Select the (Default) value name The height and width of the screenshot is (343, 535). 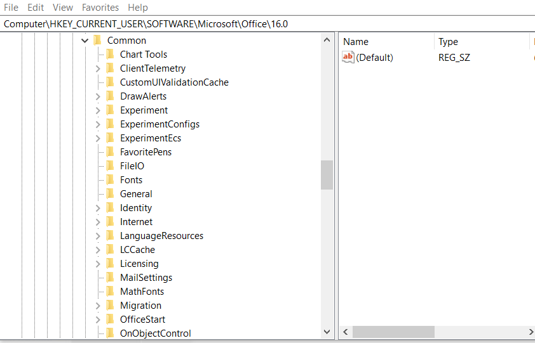[x=374, y=58]
